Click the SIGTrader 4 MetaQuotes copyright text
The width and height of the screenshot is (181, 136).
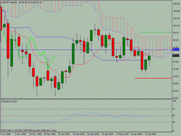click(29, 130)
